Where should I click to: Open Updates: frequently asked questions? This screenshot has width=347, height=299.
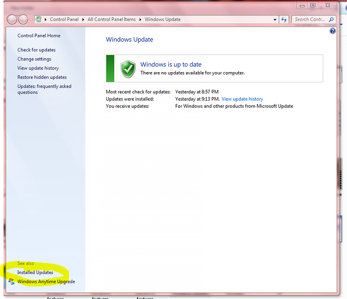click(44, 89)
